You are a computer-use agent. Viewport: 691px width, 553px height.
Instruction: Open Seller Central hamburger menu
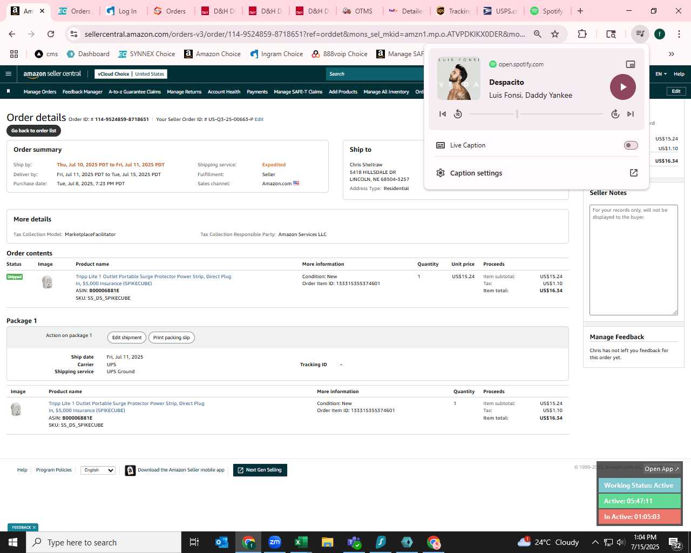(x=8, y=74)
